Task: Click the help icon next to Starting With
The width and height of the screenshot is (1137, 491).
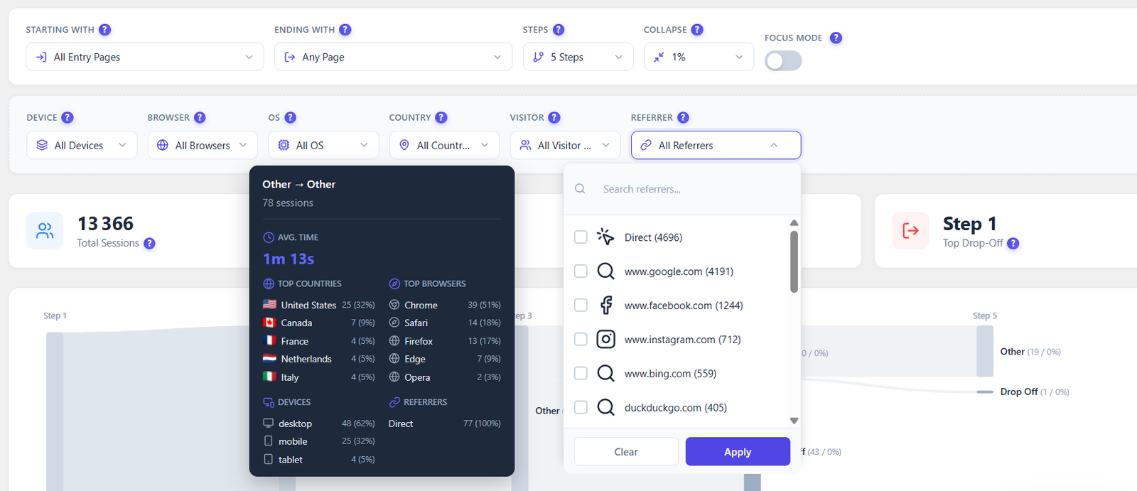Action: pos(104,30)
